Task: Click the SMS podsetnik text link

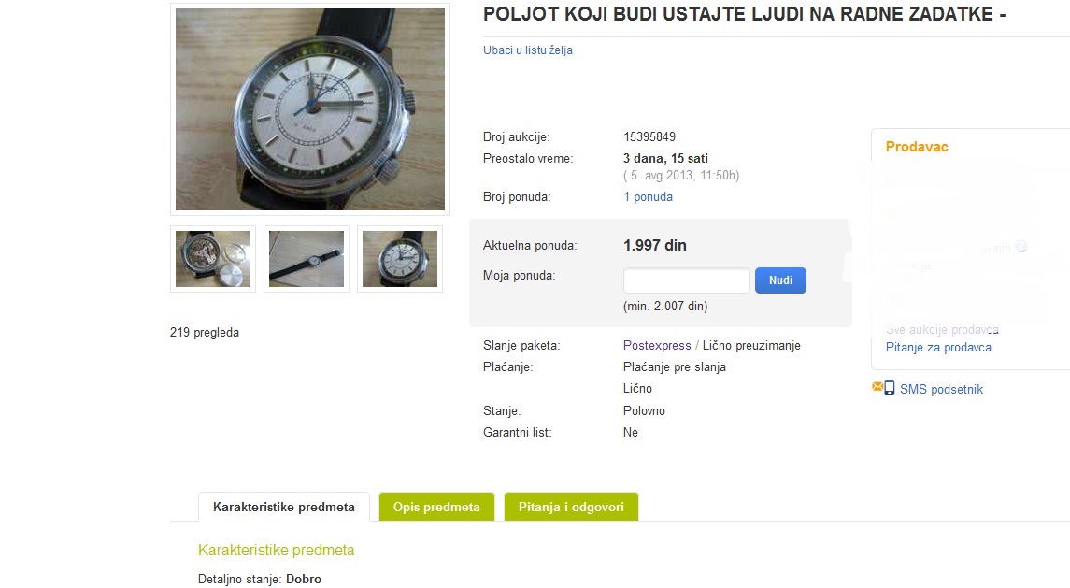Action: 941,389
